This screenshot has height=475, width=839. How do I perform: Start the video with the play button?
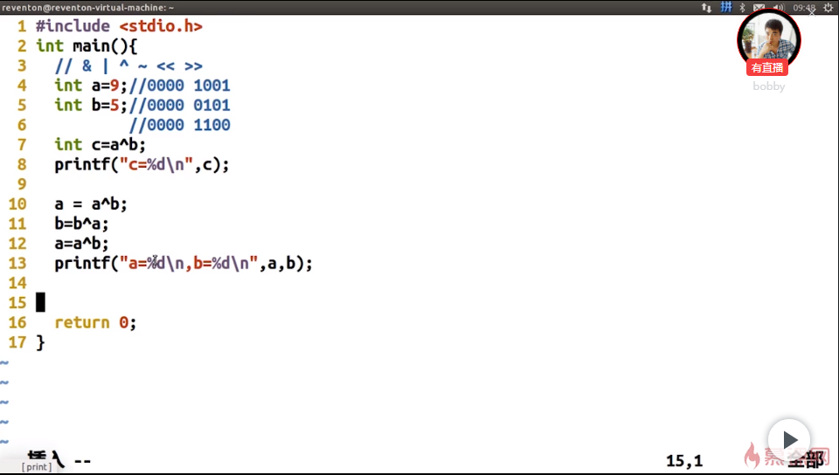(x=789, y=440)
